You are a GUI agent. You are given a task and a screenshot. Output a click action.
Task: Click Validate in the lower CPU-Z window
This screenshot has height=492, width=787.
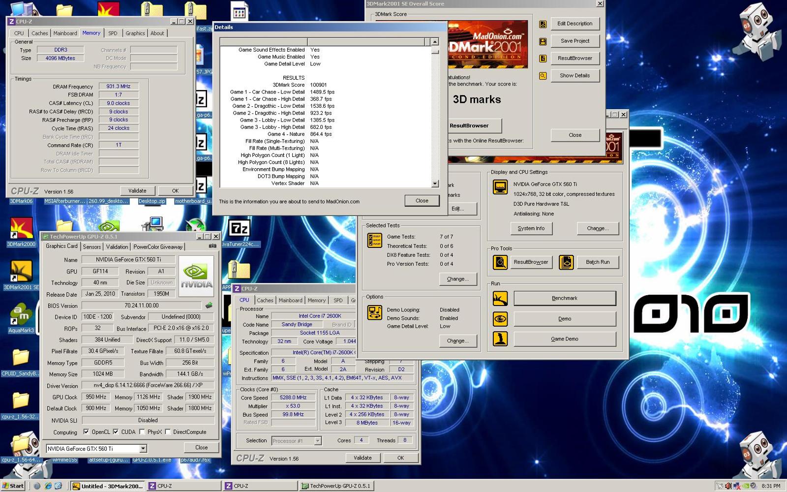[363, 458]
